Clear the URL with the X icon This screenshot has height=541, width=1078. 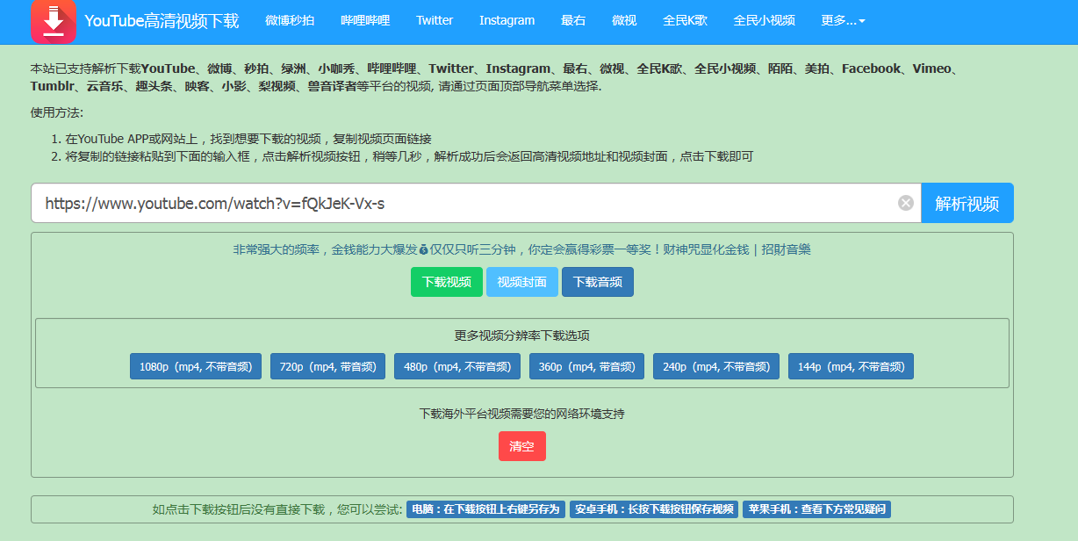pos(905,204)
